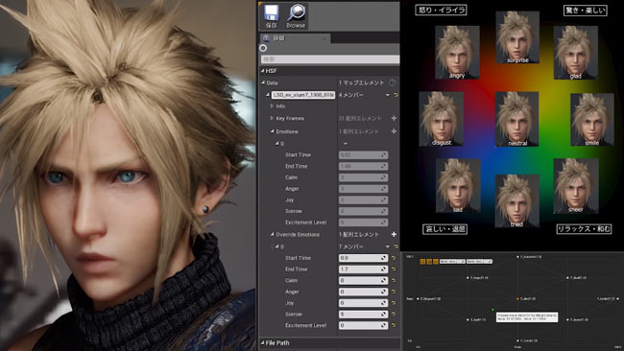
Task: Select the neutral face thumbnail
Action: pos(516,119)
